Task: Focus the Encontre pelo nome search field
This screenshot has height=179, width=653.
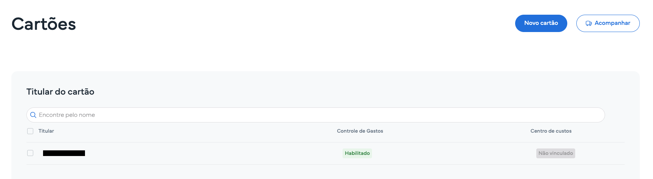Action: coord(315,115)
